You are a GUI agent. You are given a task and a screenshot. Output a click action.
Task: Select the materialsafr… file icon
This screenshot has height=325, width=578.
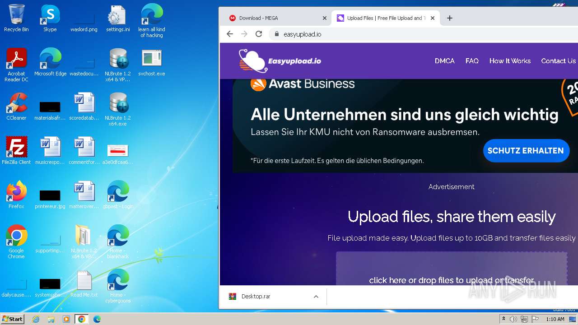50,111
